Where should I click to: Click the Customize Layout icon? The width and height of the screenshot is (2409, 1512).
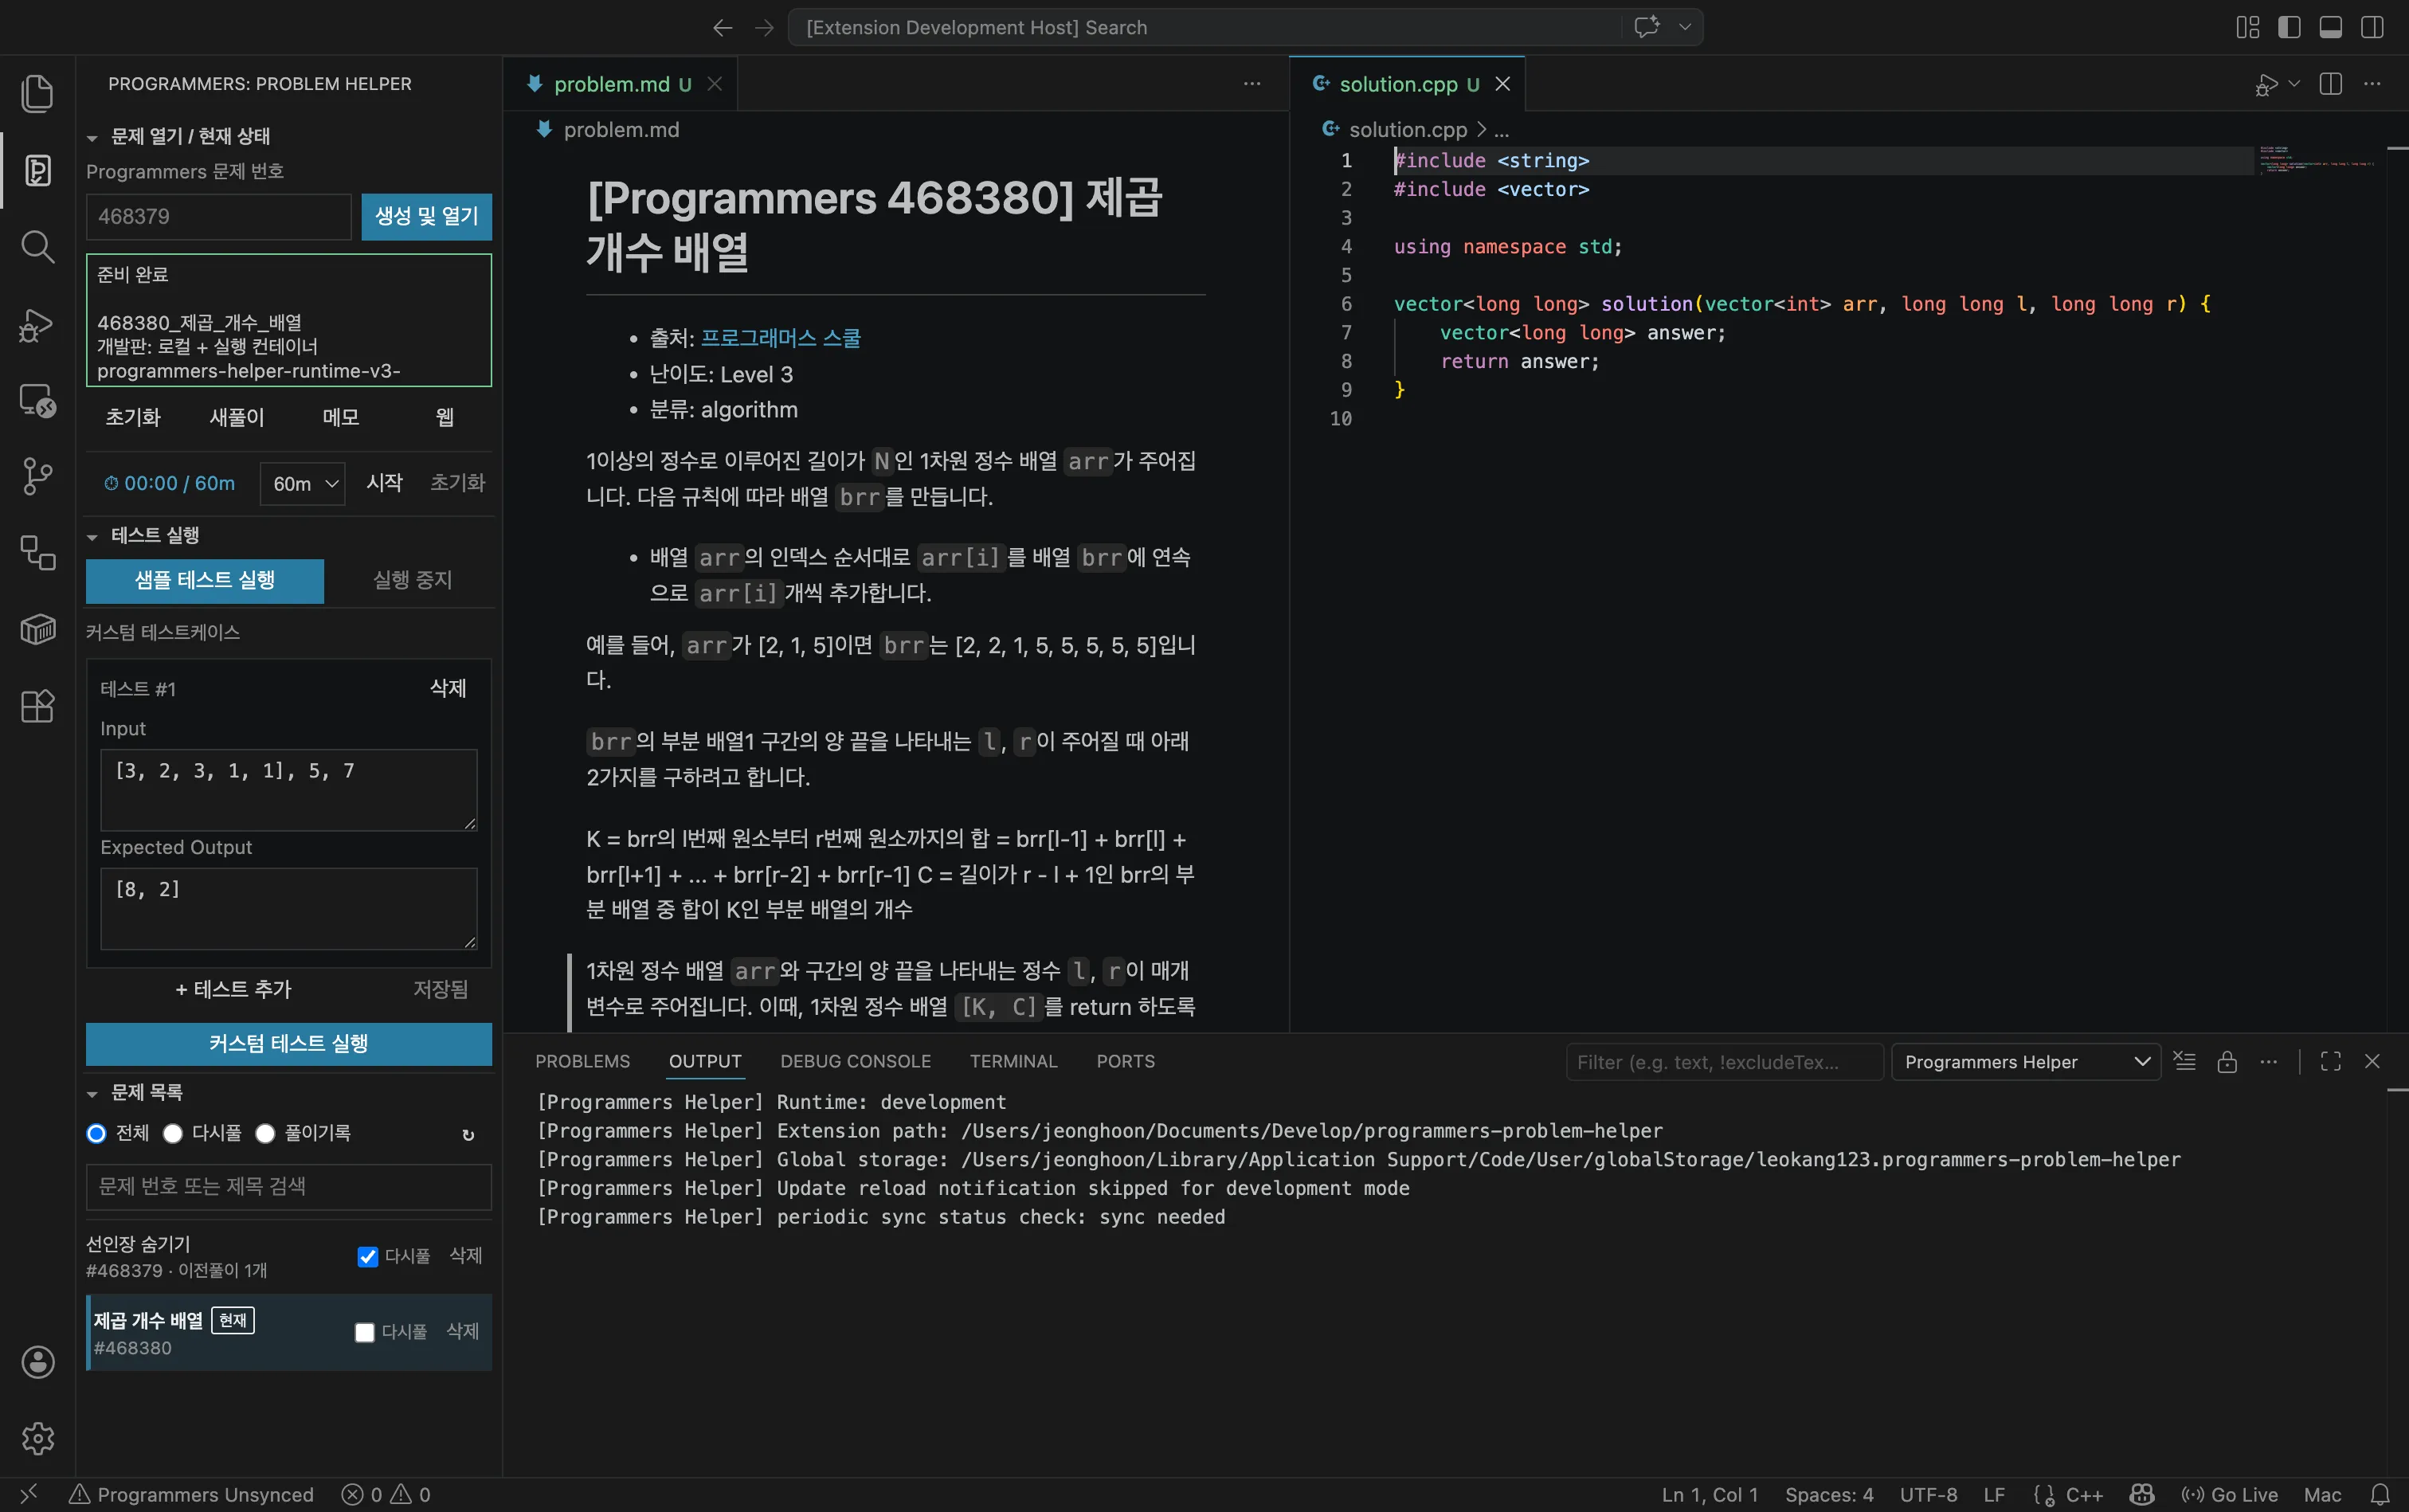pos(2247,27)
